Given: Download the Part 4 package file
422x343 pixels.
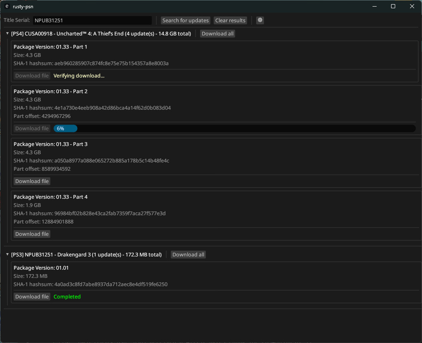Looking at the screenshot, I should [x=32, y=234].
